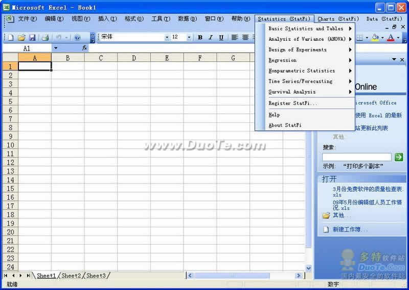Click the 其他... link under 打开
409x290 pixels.
point(342,216)
